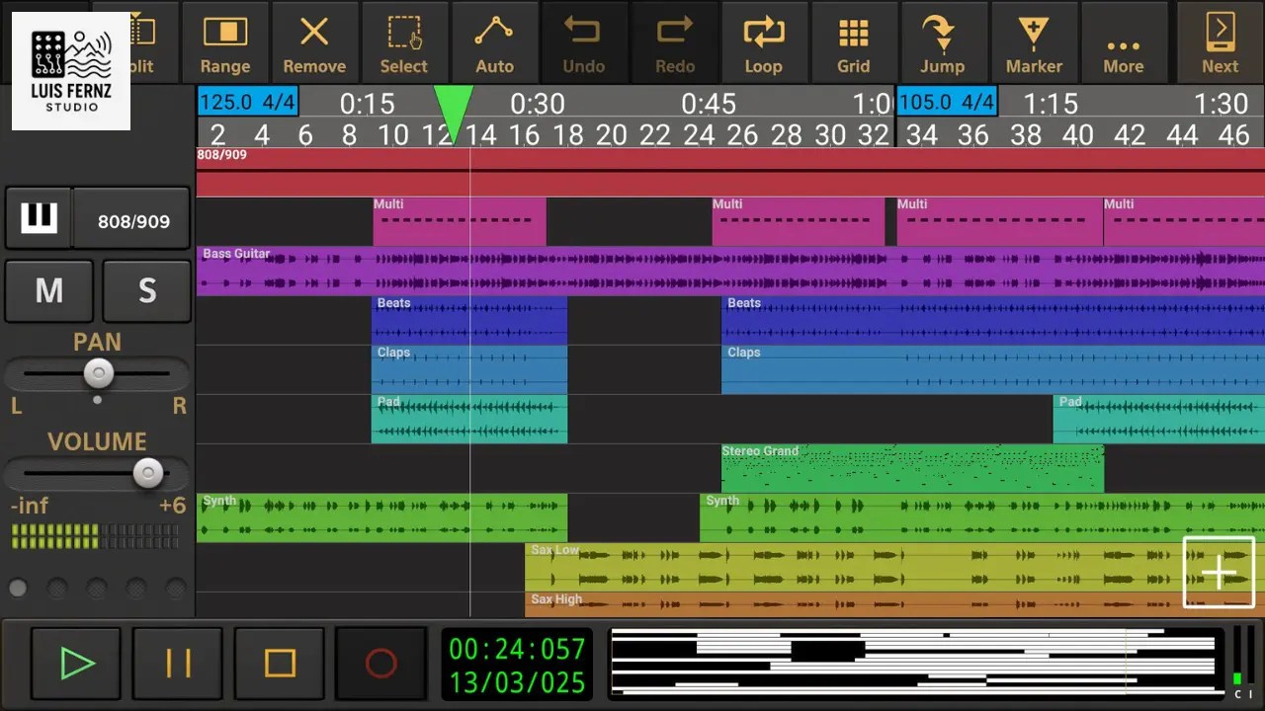Screen dimensions: 1265x711
Task: Redo the last undone action
Action: [675, 42]
